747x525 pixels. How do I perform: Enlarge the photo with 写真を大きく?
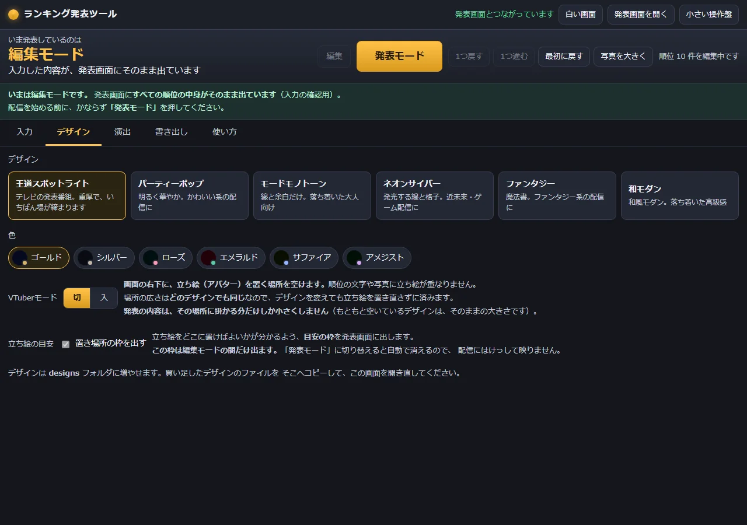tap(623, 57)
